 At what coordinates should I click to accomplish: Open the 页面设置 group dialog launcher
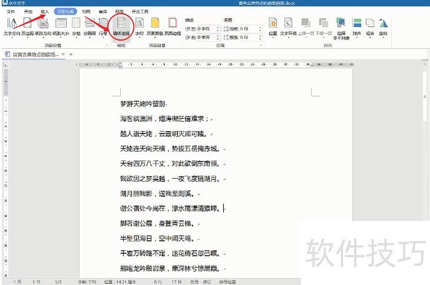(x=107, y=45)
